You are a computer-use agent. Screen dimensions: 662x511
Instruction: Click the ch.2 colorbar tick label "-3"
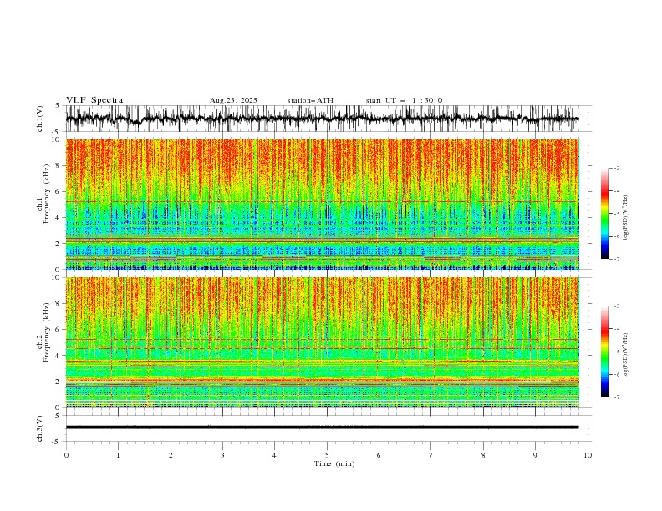(x=616, y=306)
